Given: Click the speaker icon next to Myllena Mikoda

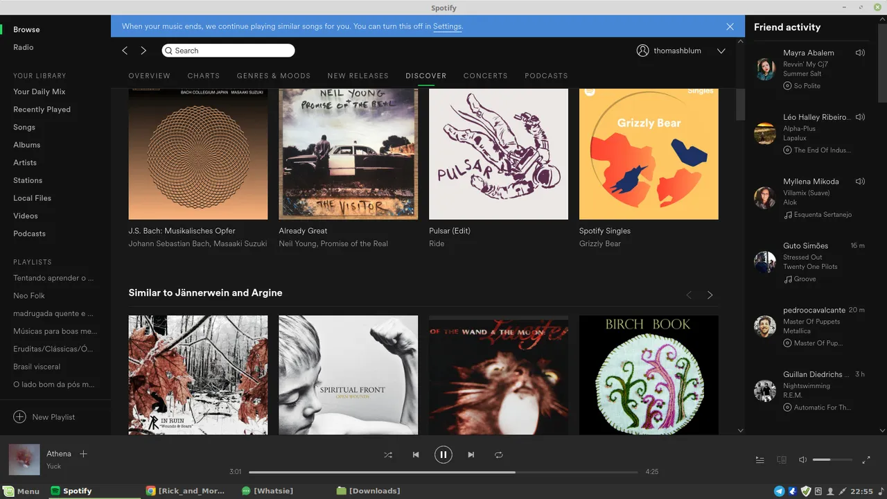Looking at the screenshot, I should (x=860, y=182).
